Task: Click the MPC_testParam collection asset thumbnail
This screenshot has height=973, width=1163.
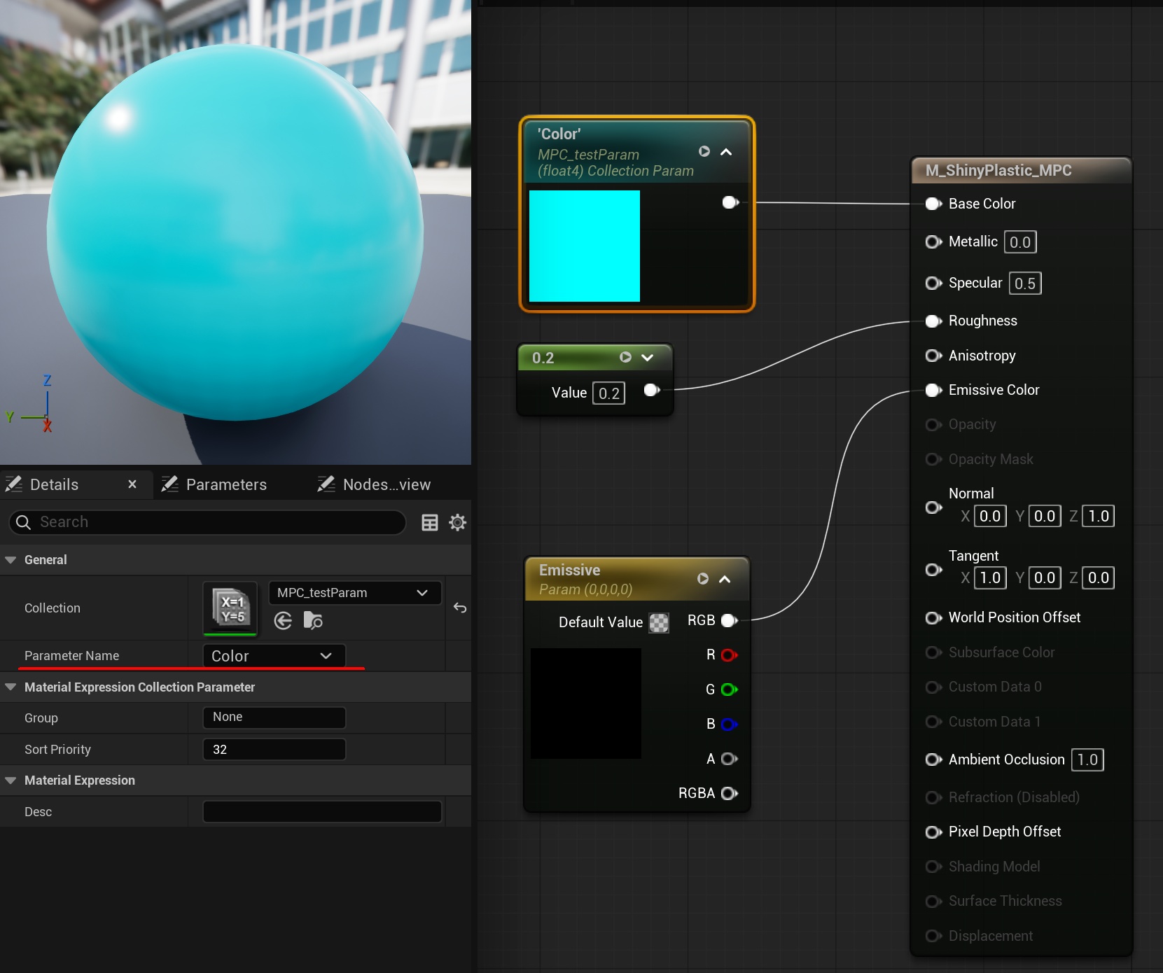Action: point(230,608)
